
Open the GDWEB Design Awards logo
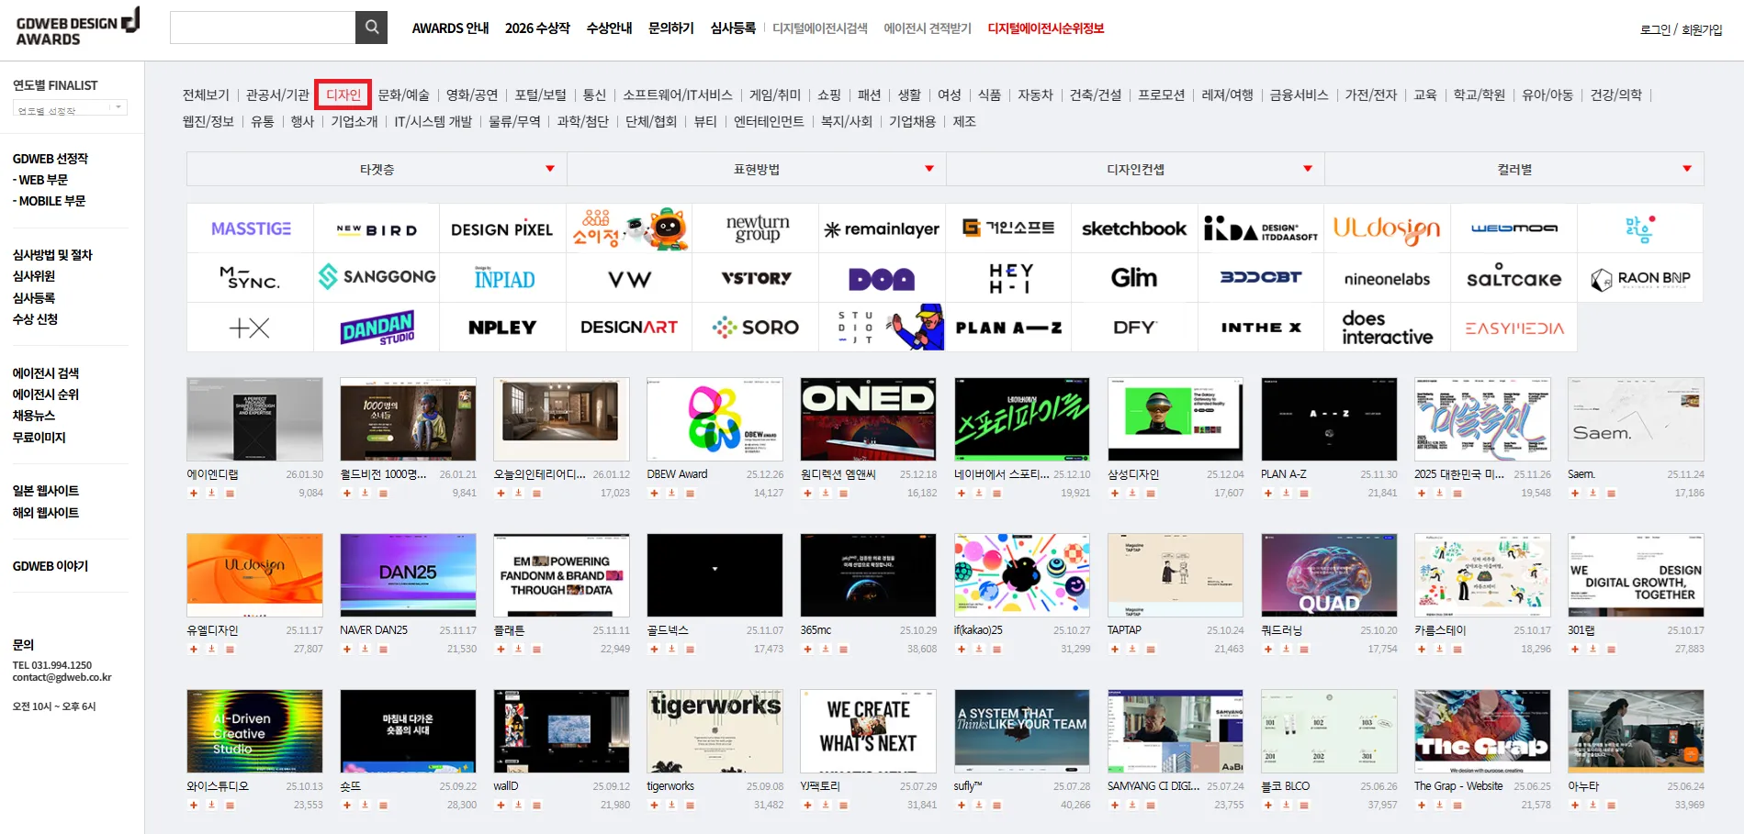[78, 28]
